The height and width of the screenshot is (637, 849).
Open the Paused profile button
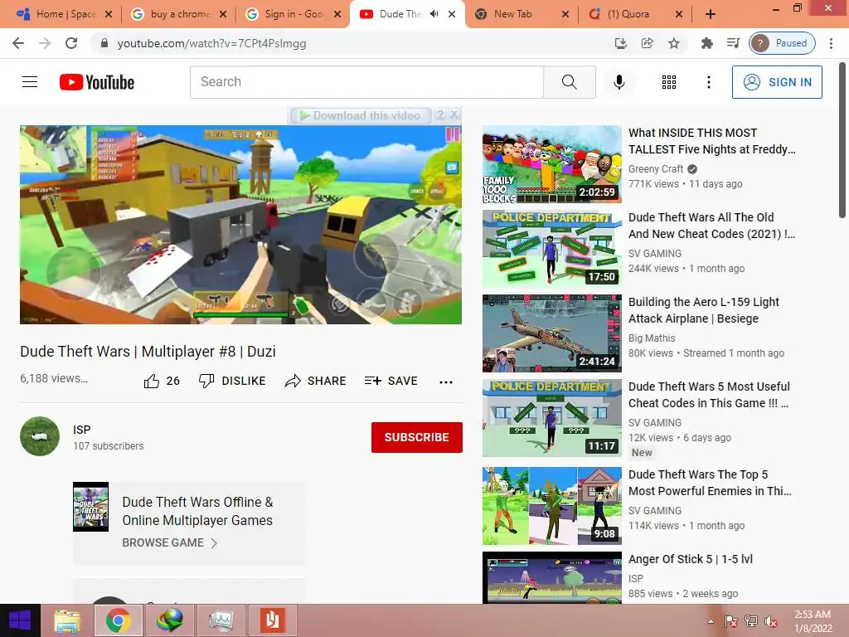click(x=783, y=43)
